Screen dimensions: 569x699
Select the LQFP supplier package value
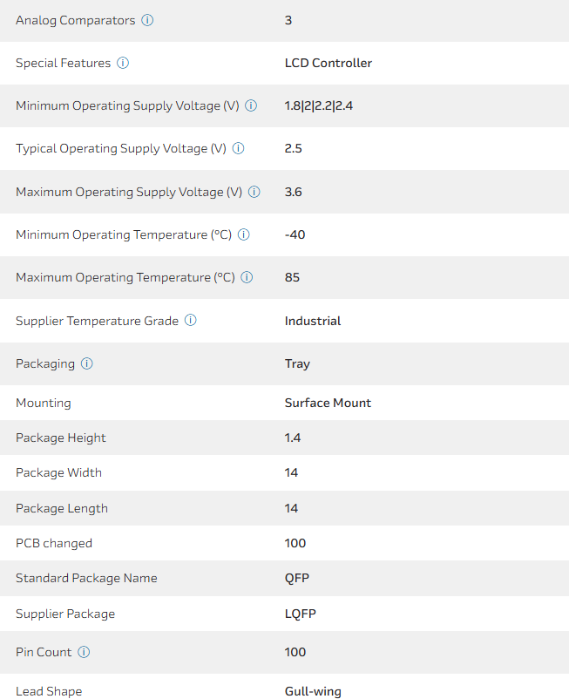tap(300, 614)
